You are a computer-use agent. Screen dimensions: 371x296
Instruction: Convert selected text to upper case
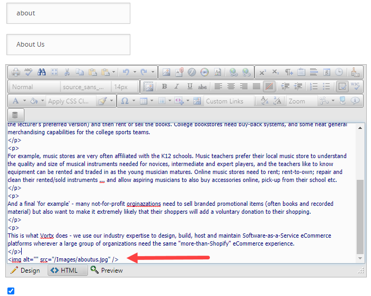tap(277, 101)
